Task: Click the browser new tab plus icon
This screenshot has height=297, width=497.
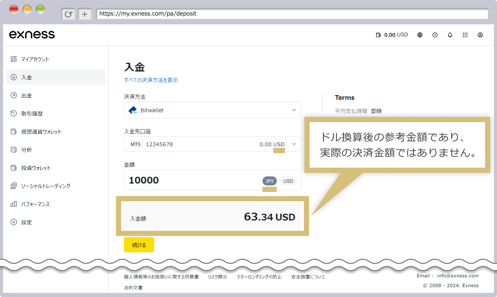Action: (x=85, y=14)
